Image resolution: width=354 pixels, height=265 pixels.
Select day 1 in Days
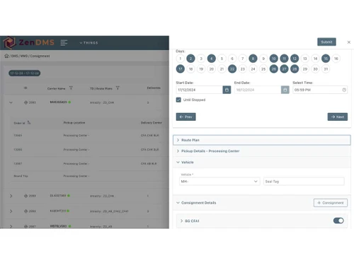click(x=181, y=59)
